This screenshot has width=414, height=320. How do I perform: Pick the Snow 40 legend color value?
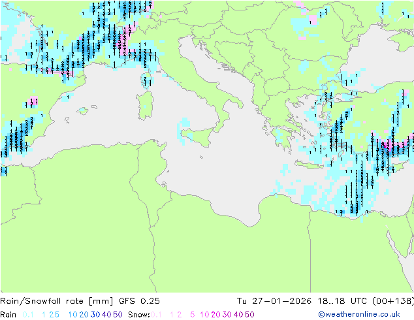coord(238,315)
